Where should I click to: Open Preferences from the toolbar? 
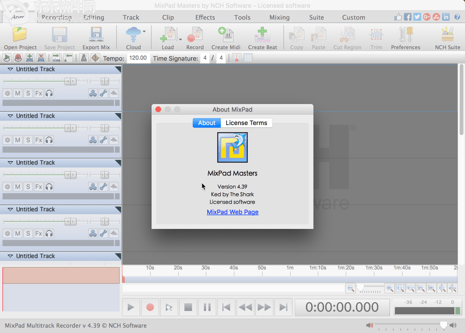click(405, 38)
